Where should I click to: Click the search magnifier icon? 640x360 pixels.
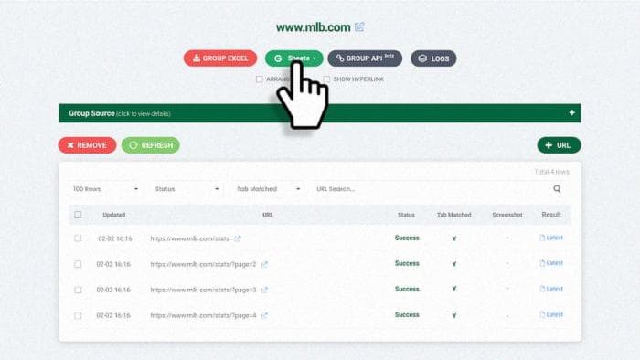click(x=557, y=189)
